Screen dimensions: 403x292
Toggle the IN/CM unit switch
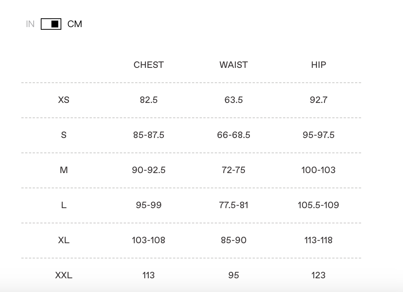click(51, 24)
